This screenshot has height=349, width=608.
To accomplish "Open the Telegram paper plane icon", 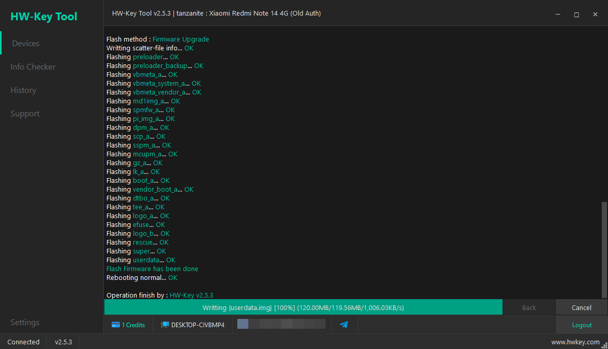I will click(344, 325).
